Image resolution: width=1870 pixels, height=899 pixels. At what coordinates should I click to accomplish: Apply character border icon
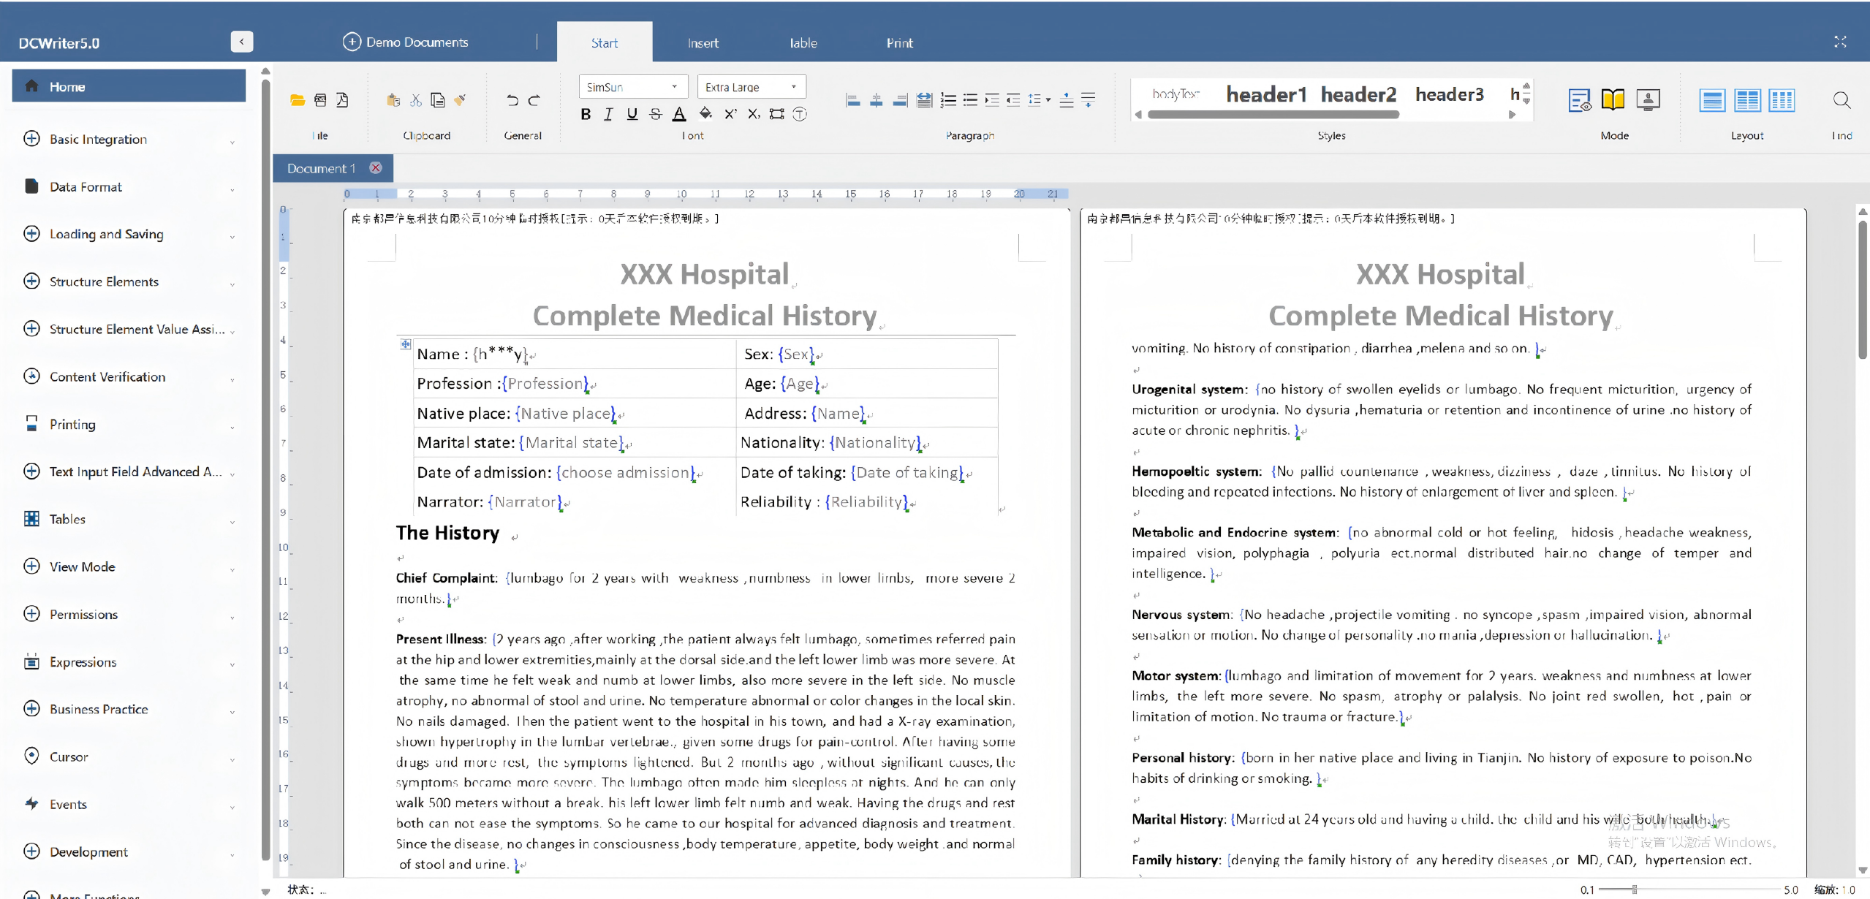coord(777,114)
